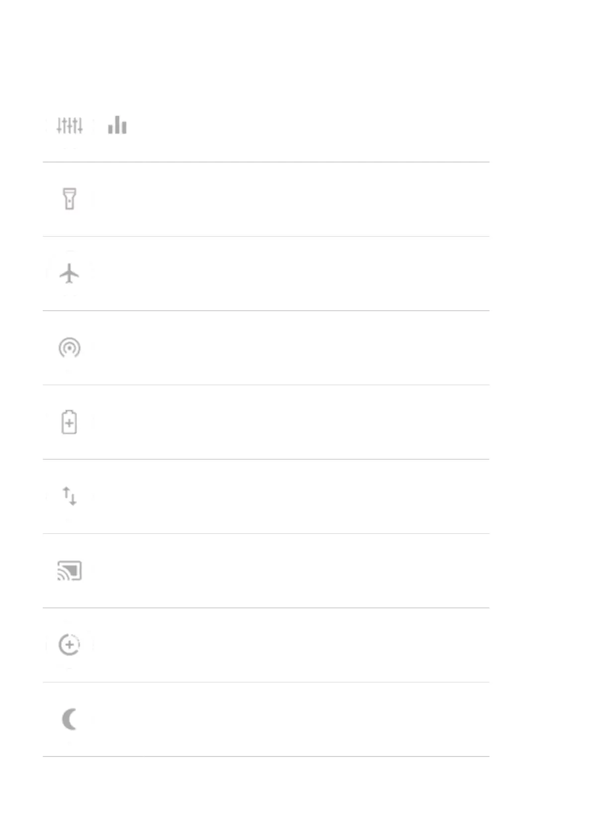Choose the list row with the airplane
592x837 pixels.
[266, 274]
